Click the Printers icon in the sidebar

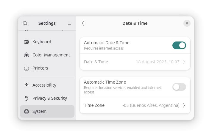tap(26, 68)
